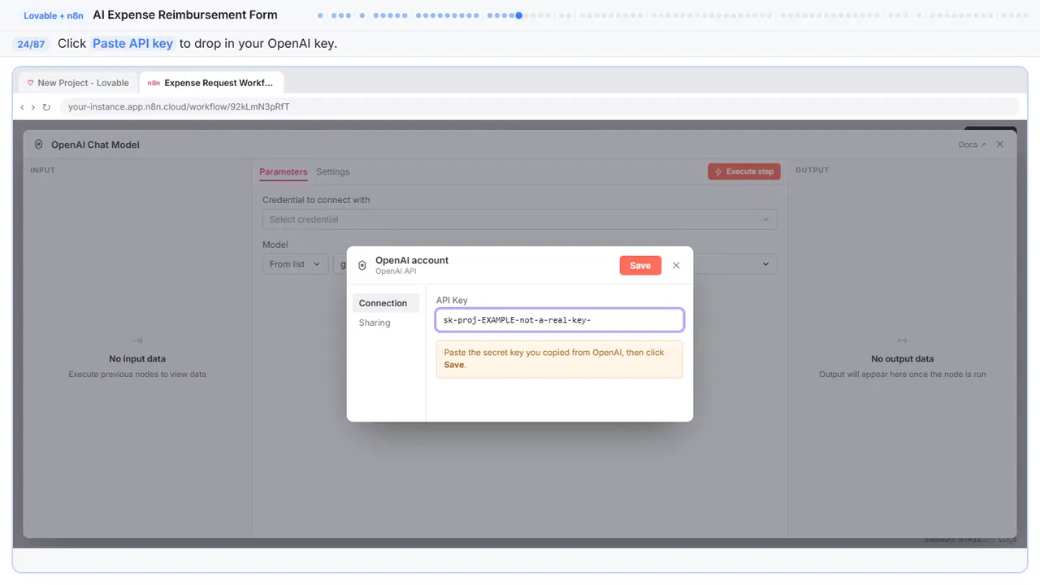Click the API Key input field
The height and width of the screenshot is (585, 1040).
click(x=560, y=320)
